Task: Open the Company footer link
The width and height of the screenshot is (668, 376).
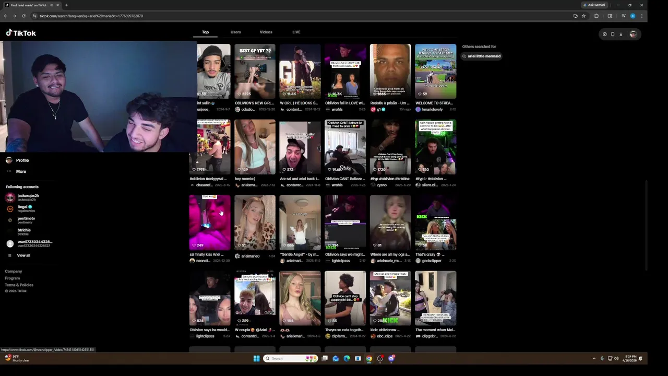Action: coord(14,271)
